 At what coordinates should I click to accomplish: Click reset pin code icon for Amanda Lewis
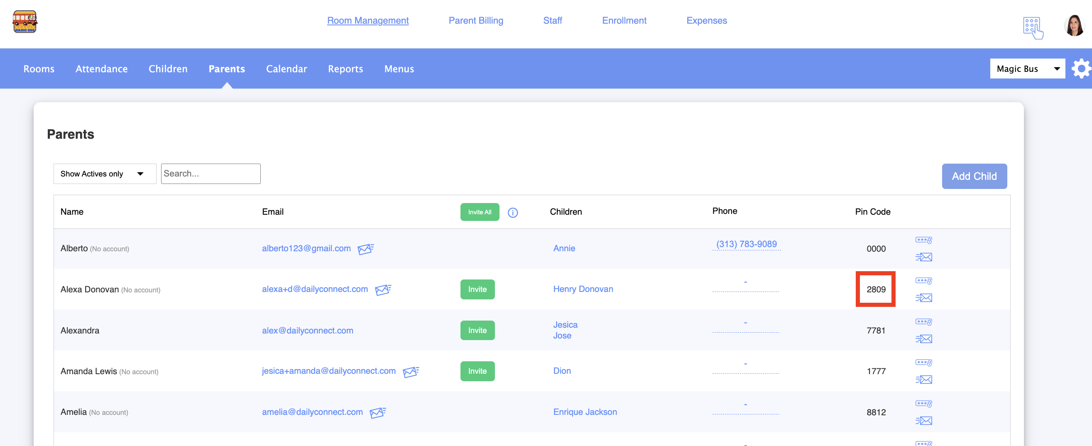(x=923, y=363)
